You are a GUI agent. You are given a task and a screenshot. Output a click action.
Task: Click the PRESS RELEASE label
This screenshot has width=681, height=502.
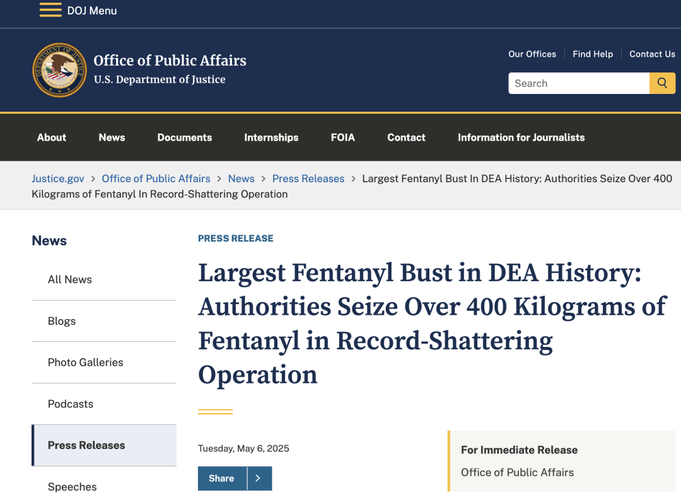click(x=236, y=238)
